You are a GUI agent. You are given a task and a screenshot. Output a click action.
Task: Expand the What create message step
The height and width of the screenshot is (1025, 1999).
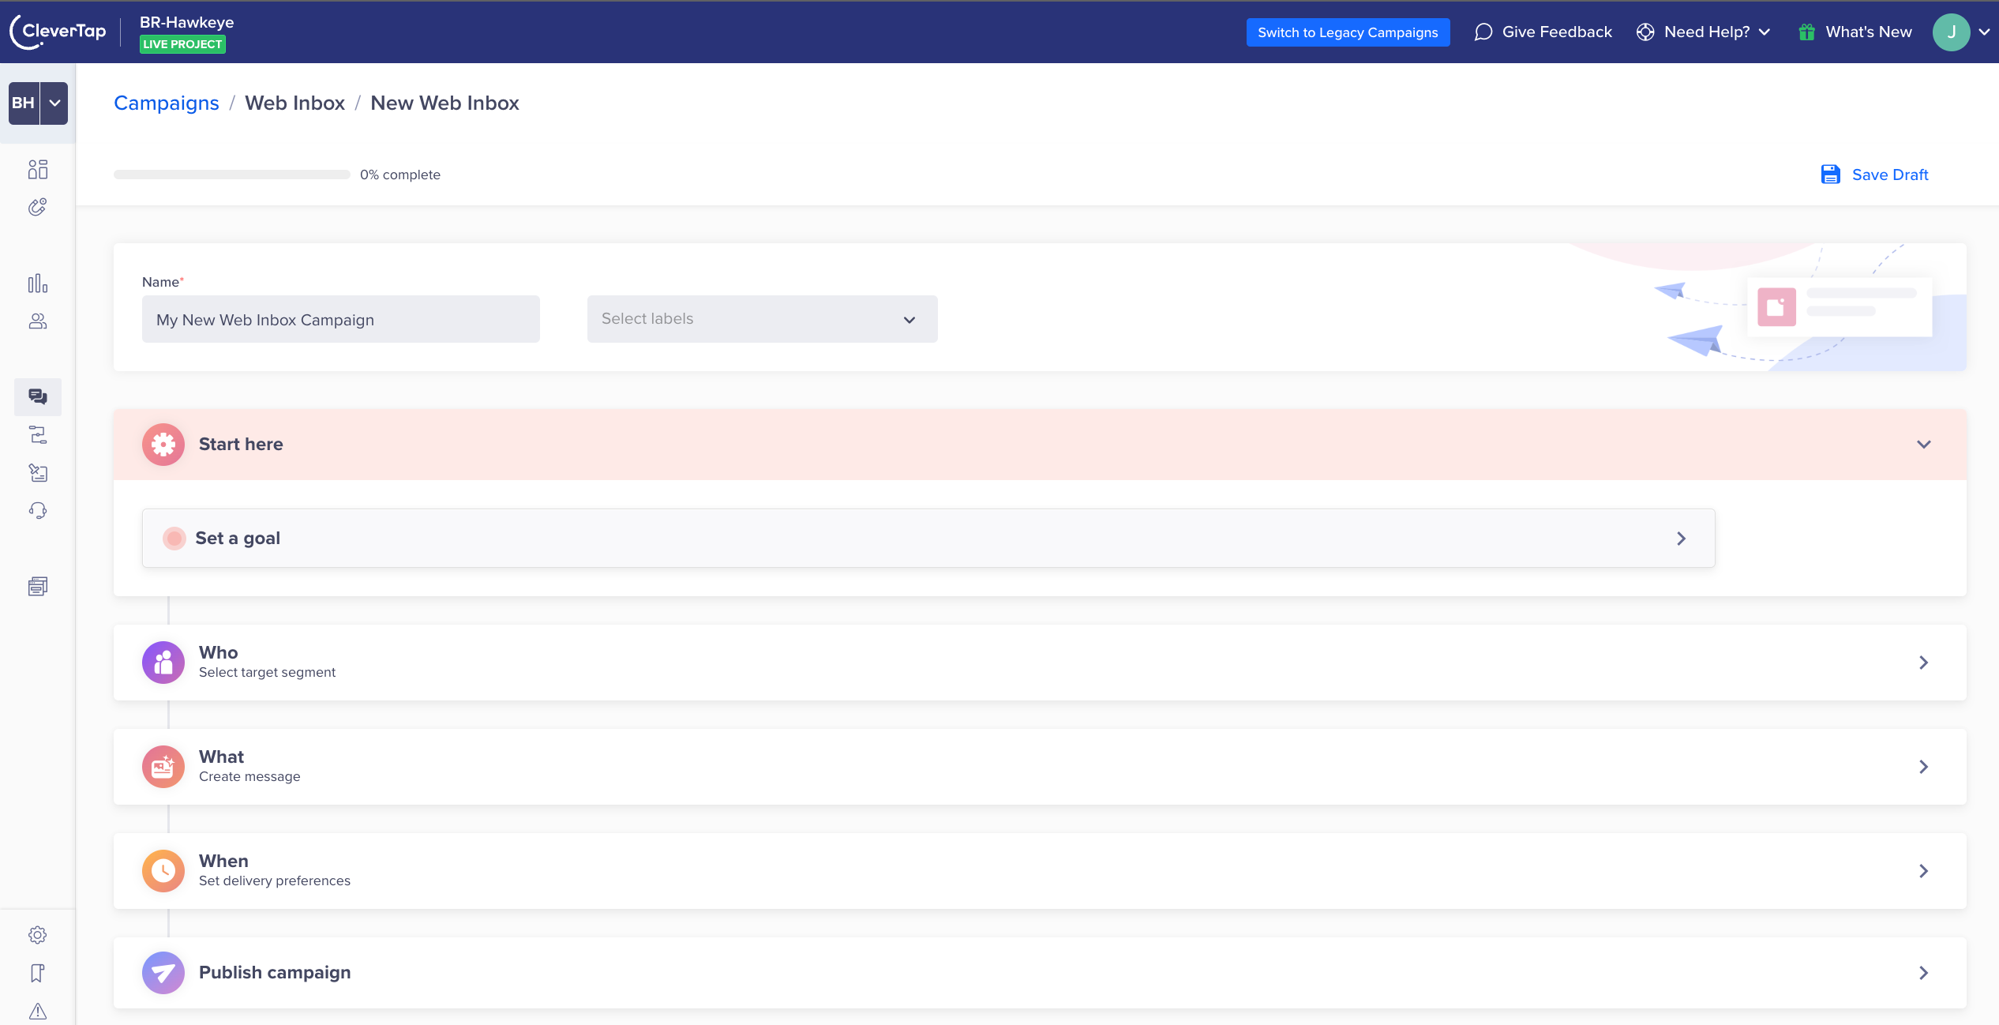[1923, 767]
